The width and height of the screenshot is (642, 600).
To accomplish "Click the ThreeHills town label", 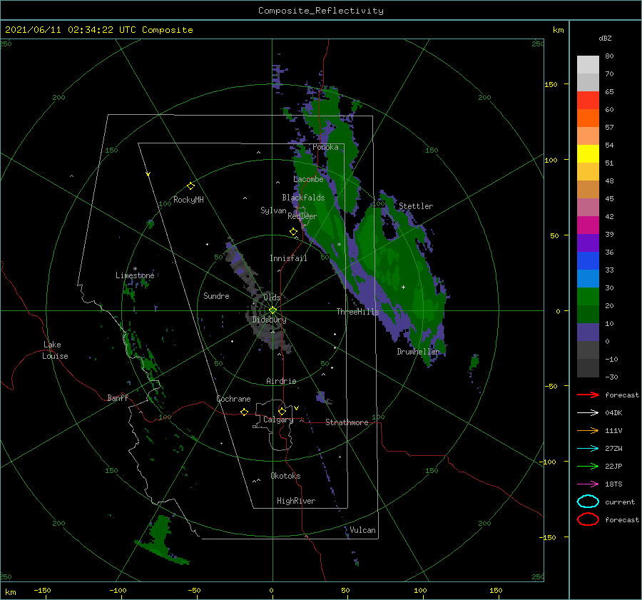I will tap(358, 312).
